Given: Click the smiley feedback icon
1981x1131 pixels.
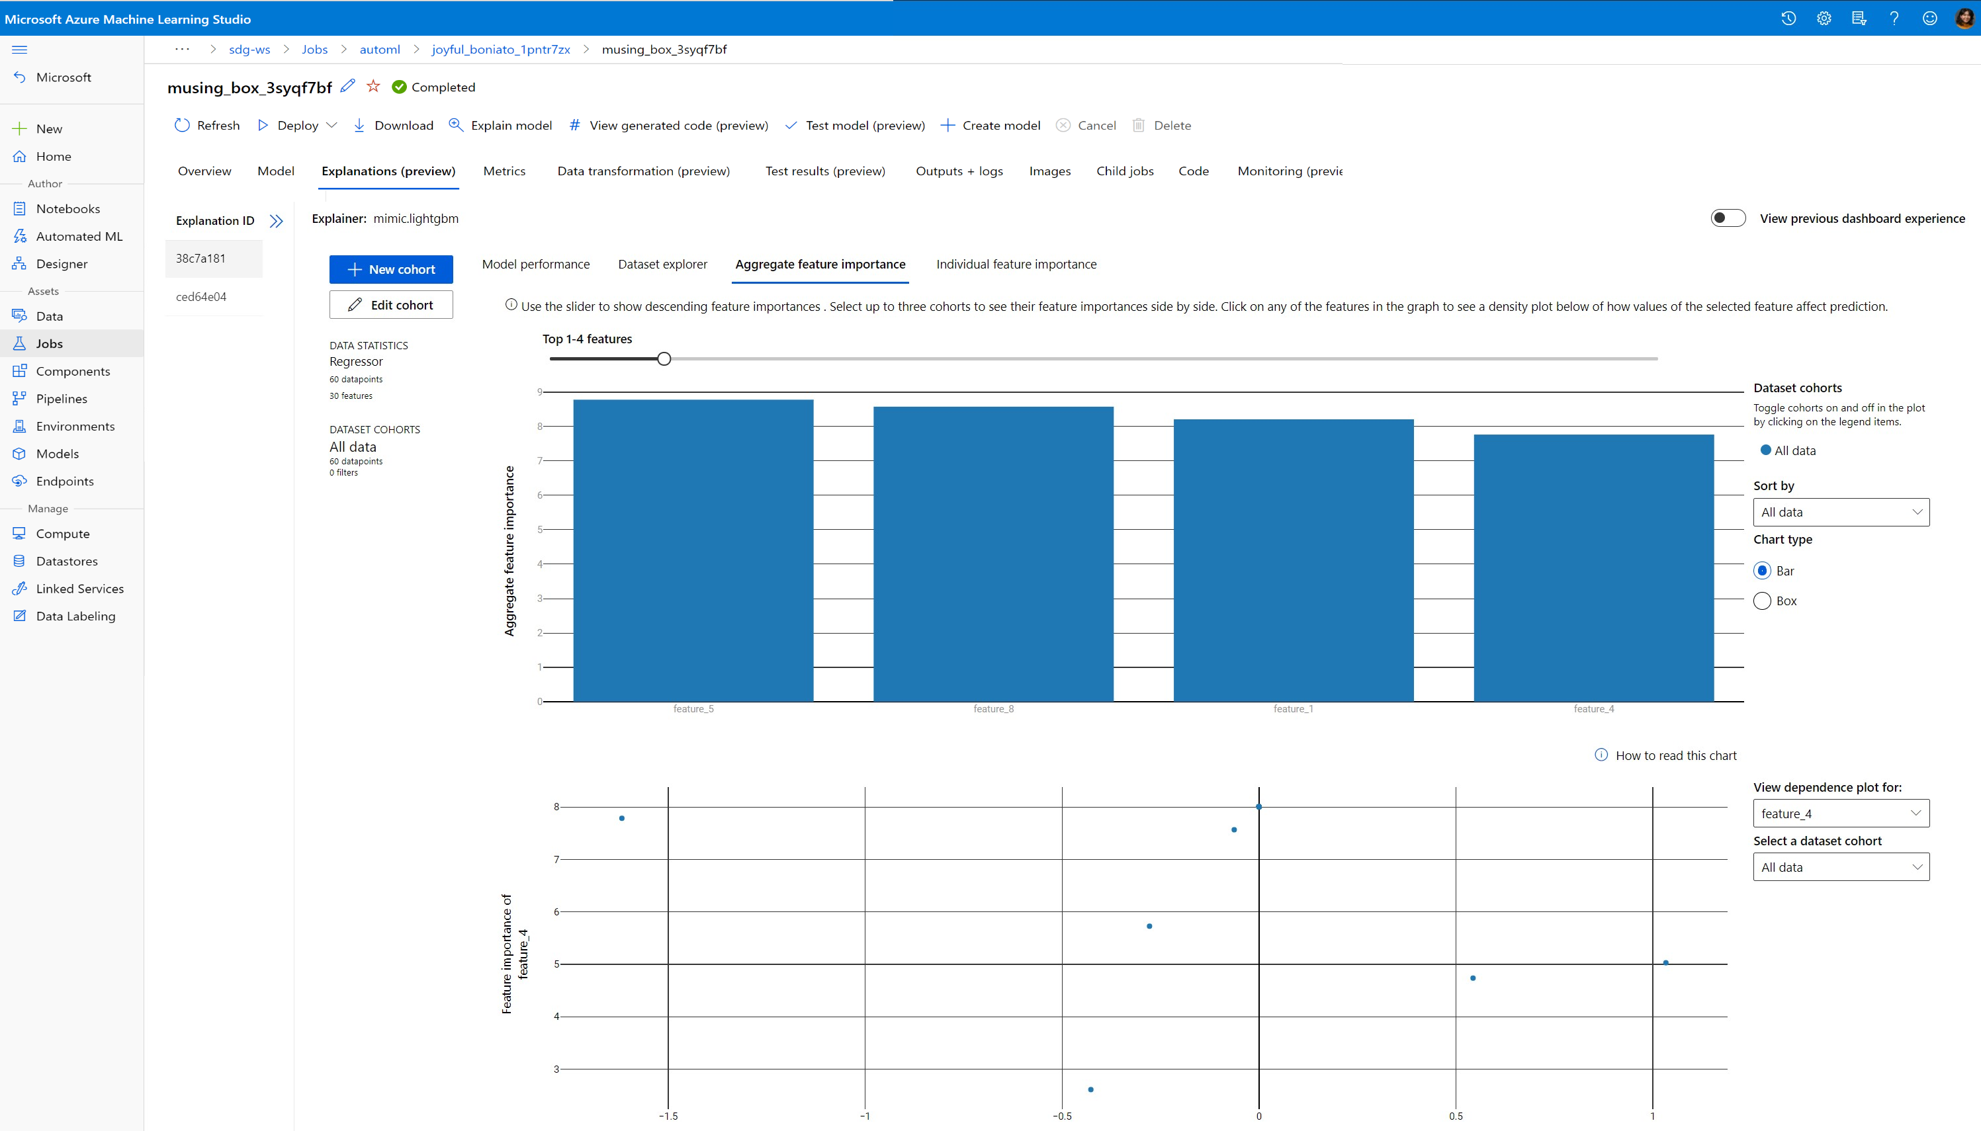Looking at the screenshot, I should click(x=1929, y=19).
